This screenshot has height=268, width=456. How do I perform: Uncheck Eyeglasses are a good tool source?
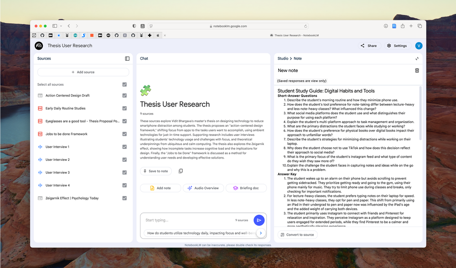(124, 121)
